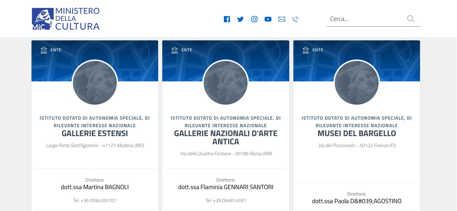Click director name Flaminia GENNARI SANTORI
The width and height of the screenshot is (457, 211).
pos(226,187)
